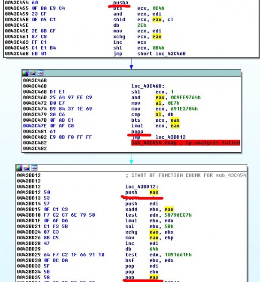Click the edit pencil icon on the loc_43C46B node
The height and width of the screenshot is (282, 260).
pos(33,73)
